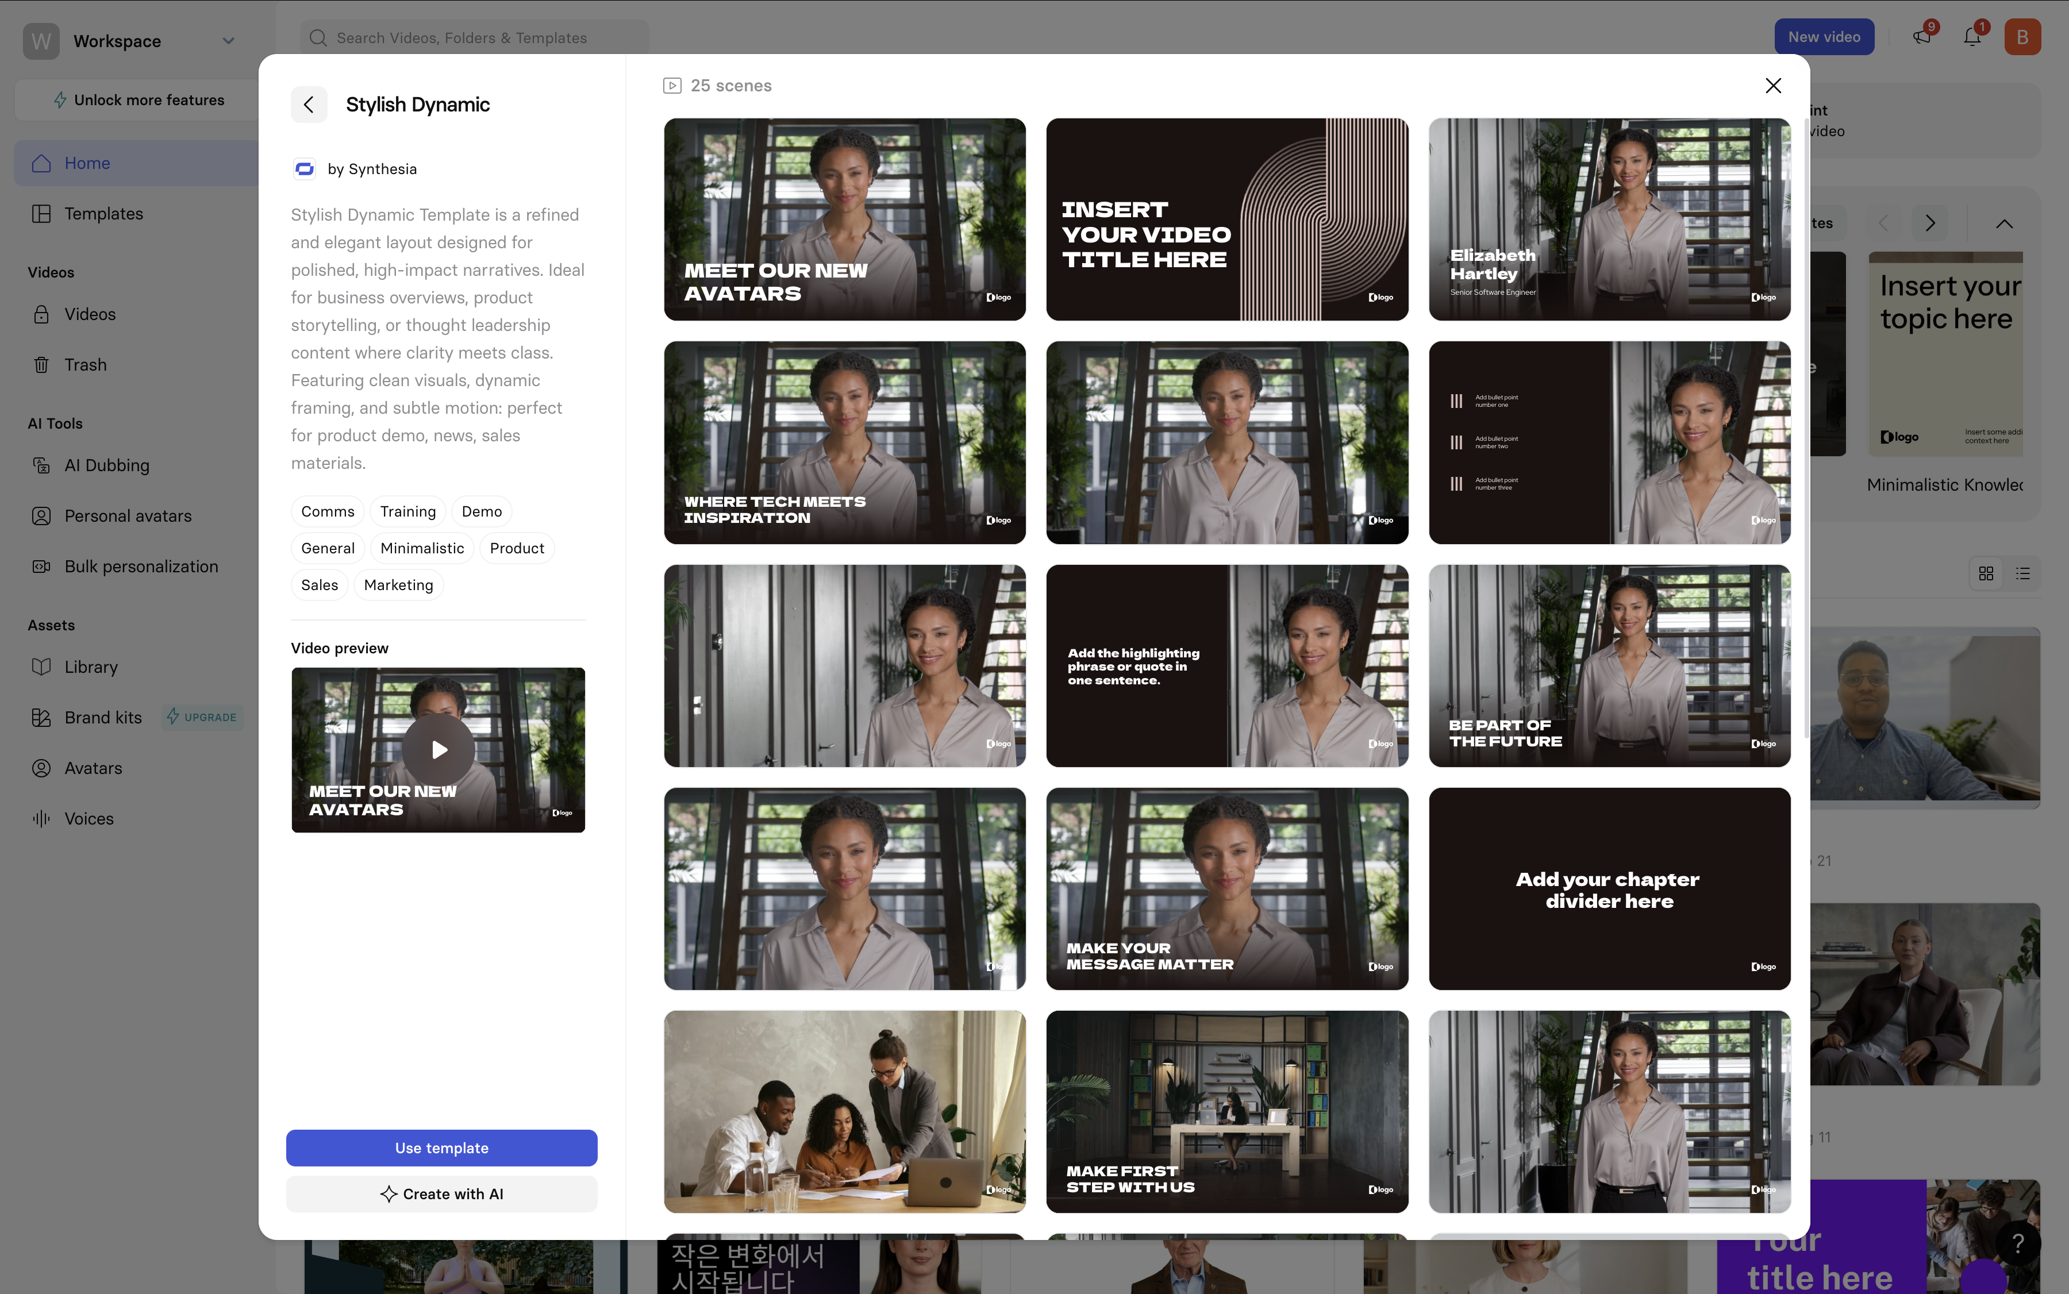2069x1294 pixels.
Task: Switch to list view
Action: tap(2023, 573)
